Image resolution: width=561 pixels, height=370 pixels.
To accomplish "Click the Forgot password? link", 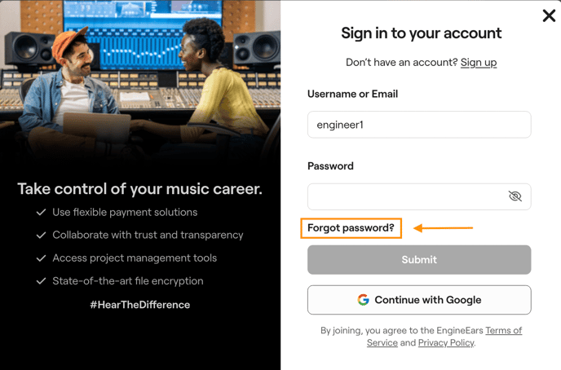I will tap(351, 228).
